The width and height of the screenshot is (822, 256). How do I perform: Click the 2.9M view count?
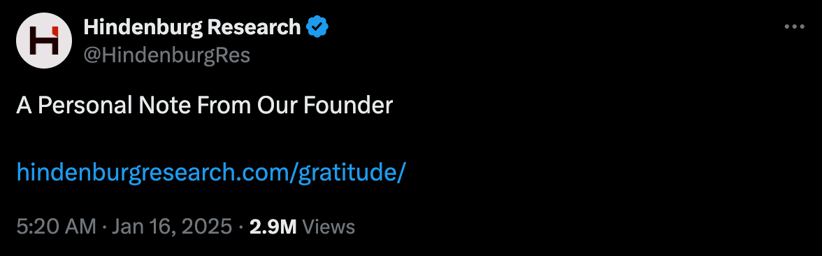click(273, 227)
